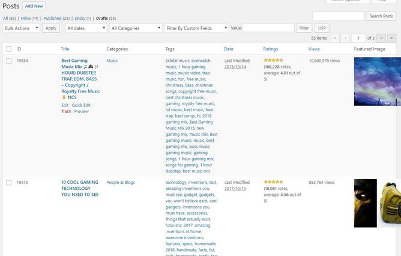Check the box for post 19554
Image resolution: width=401 pixels, height=256 pixels.
click(9, 61)
